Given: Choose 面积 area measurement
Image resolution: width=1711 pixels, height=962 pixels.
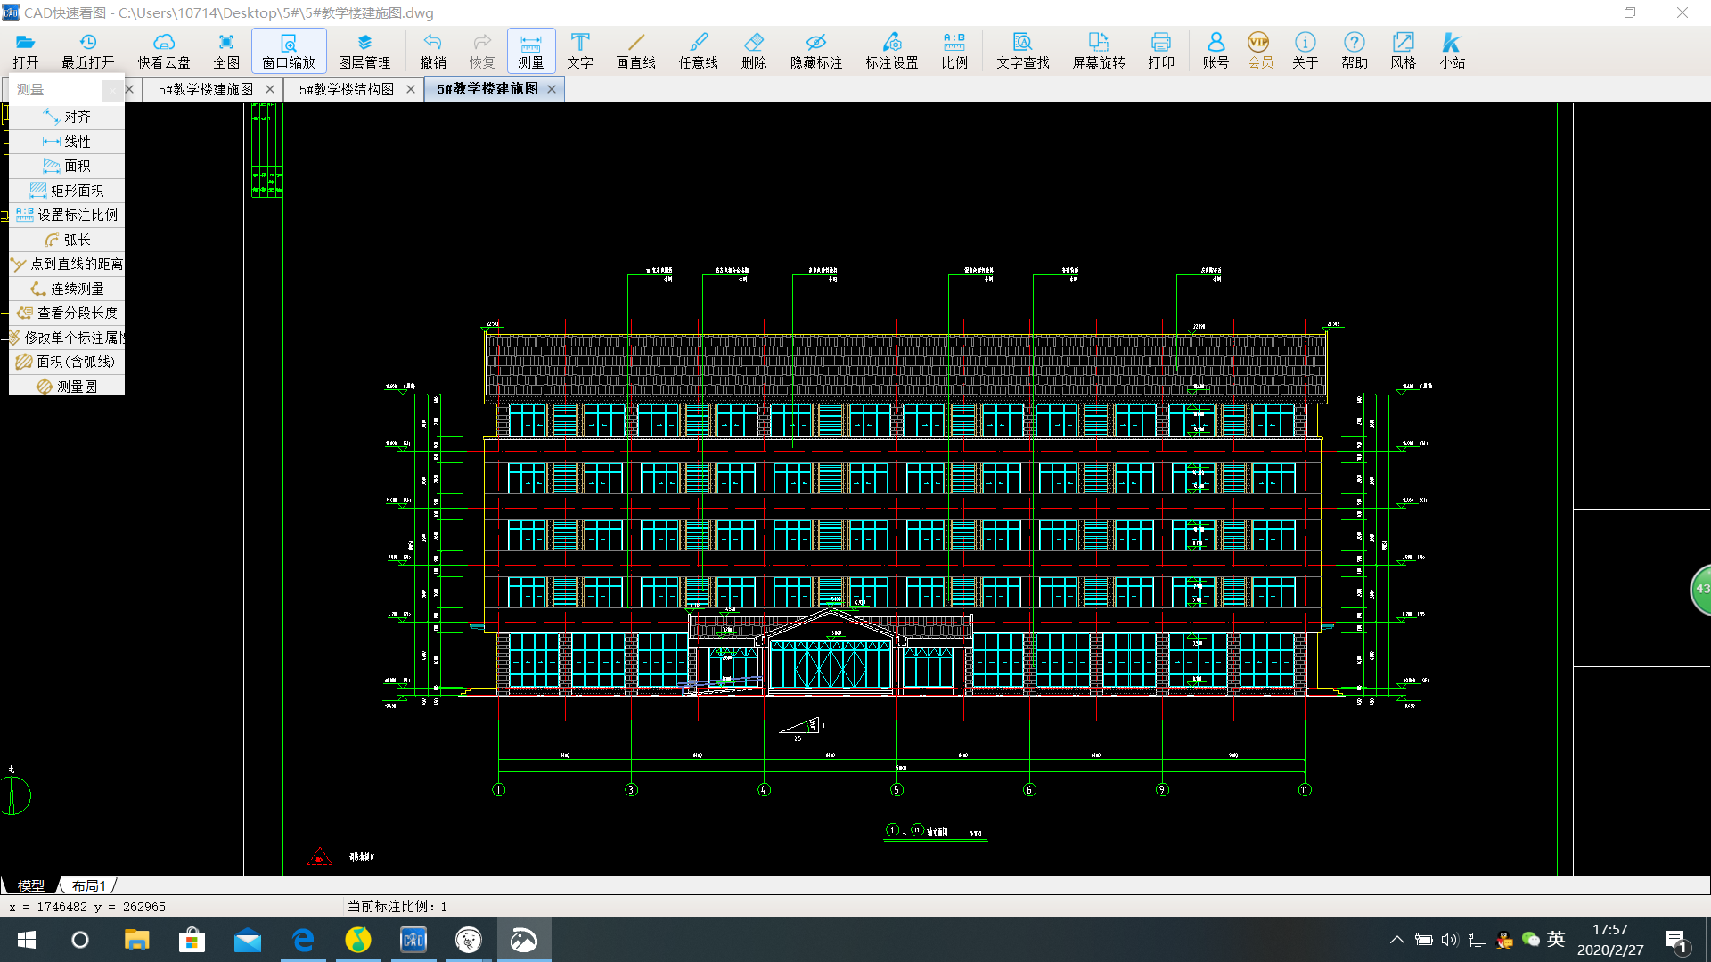Looking at the screenshot, I should click(x=67, y=166).
